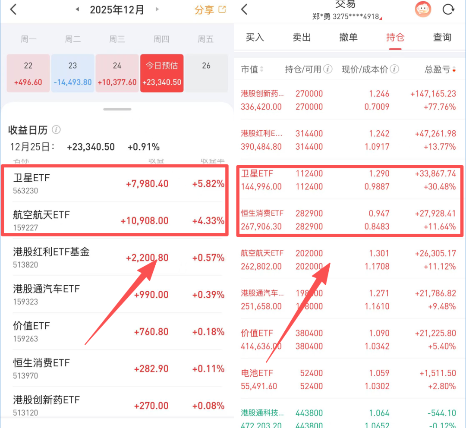Open the customer service avatar icon

click(423, 9)
